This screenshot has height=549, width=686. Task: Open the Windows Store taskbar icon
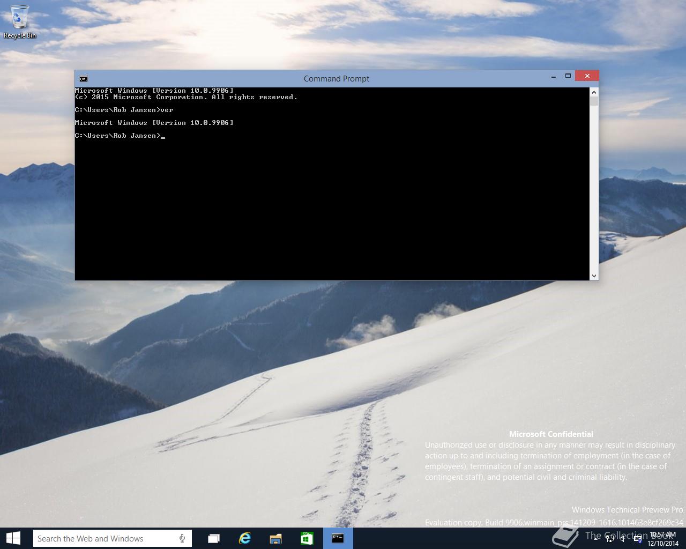coord(307,538)
